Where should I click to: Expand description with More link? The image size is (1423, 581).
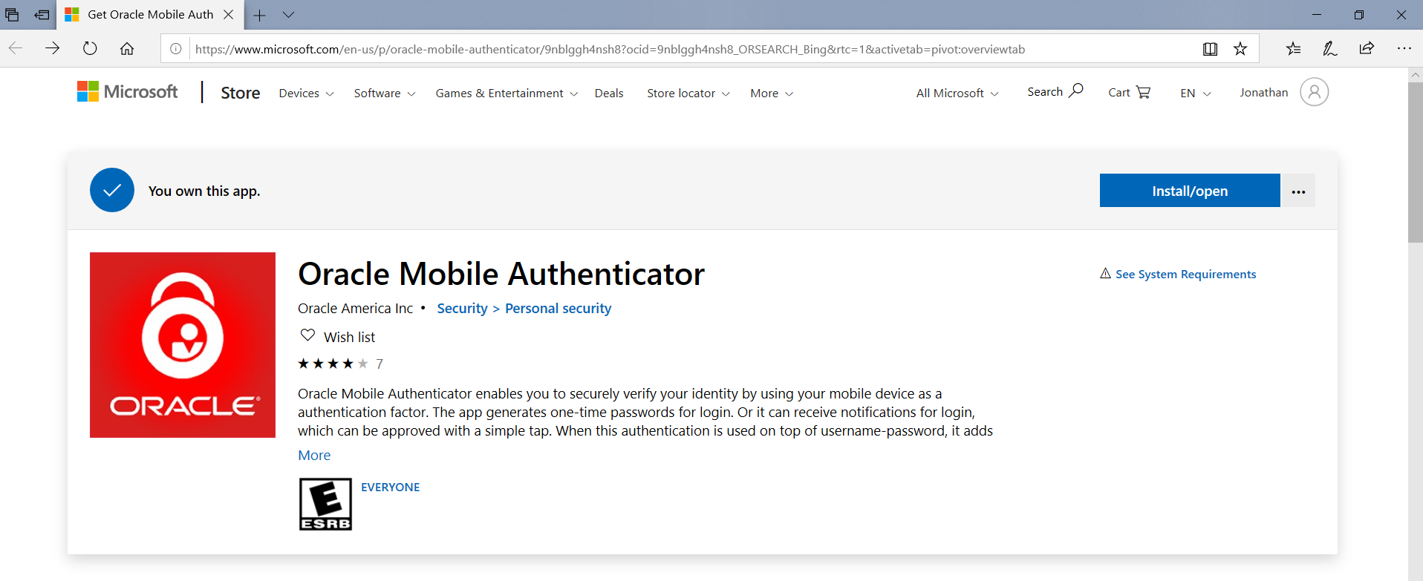click(x=314, y=456)
